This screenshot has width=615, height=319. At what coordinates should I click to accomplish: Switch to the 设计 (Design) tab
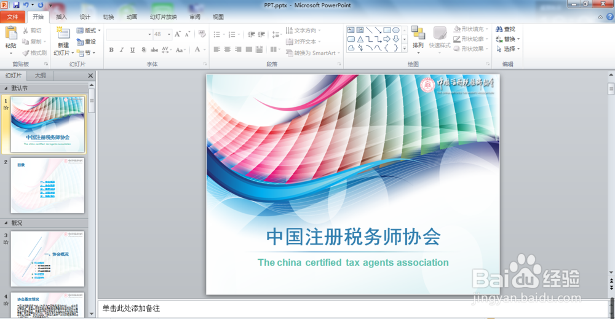(85, 17)
